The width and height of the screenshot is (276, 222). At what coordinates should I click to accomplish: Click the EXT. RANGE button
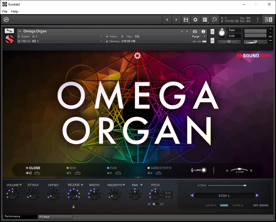tap(261, 205)
